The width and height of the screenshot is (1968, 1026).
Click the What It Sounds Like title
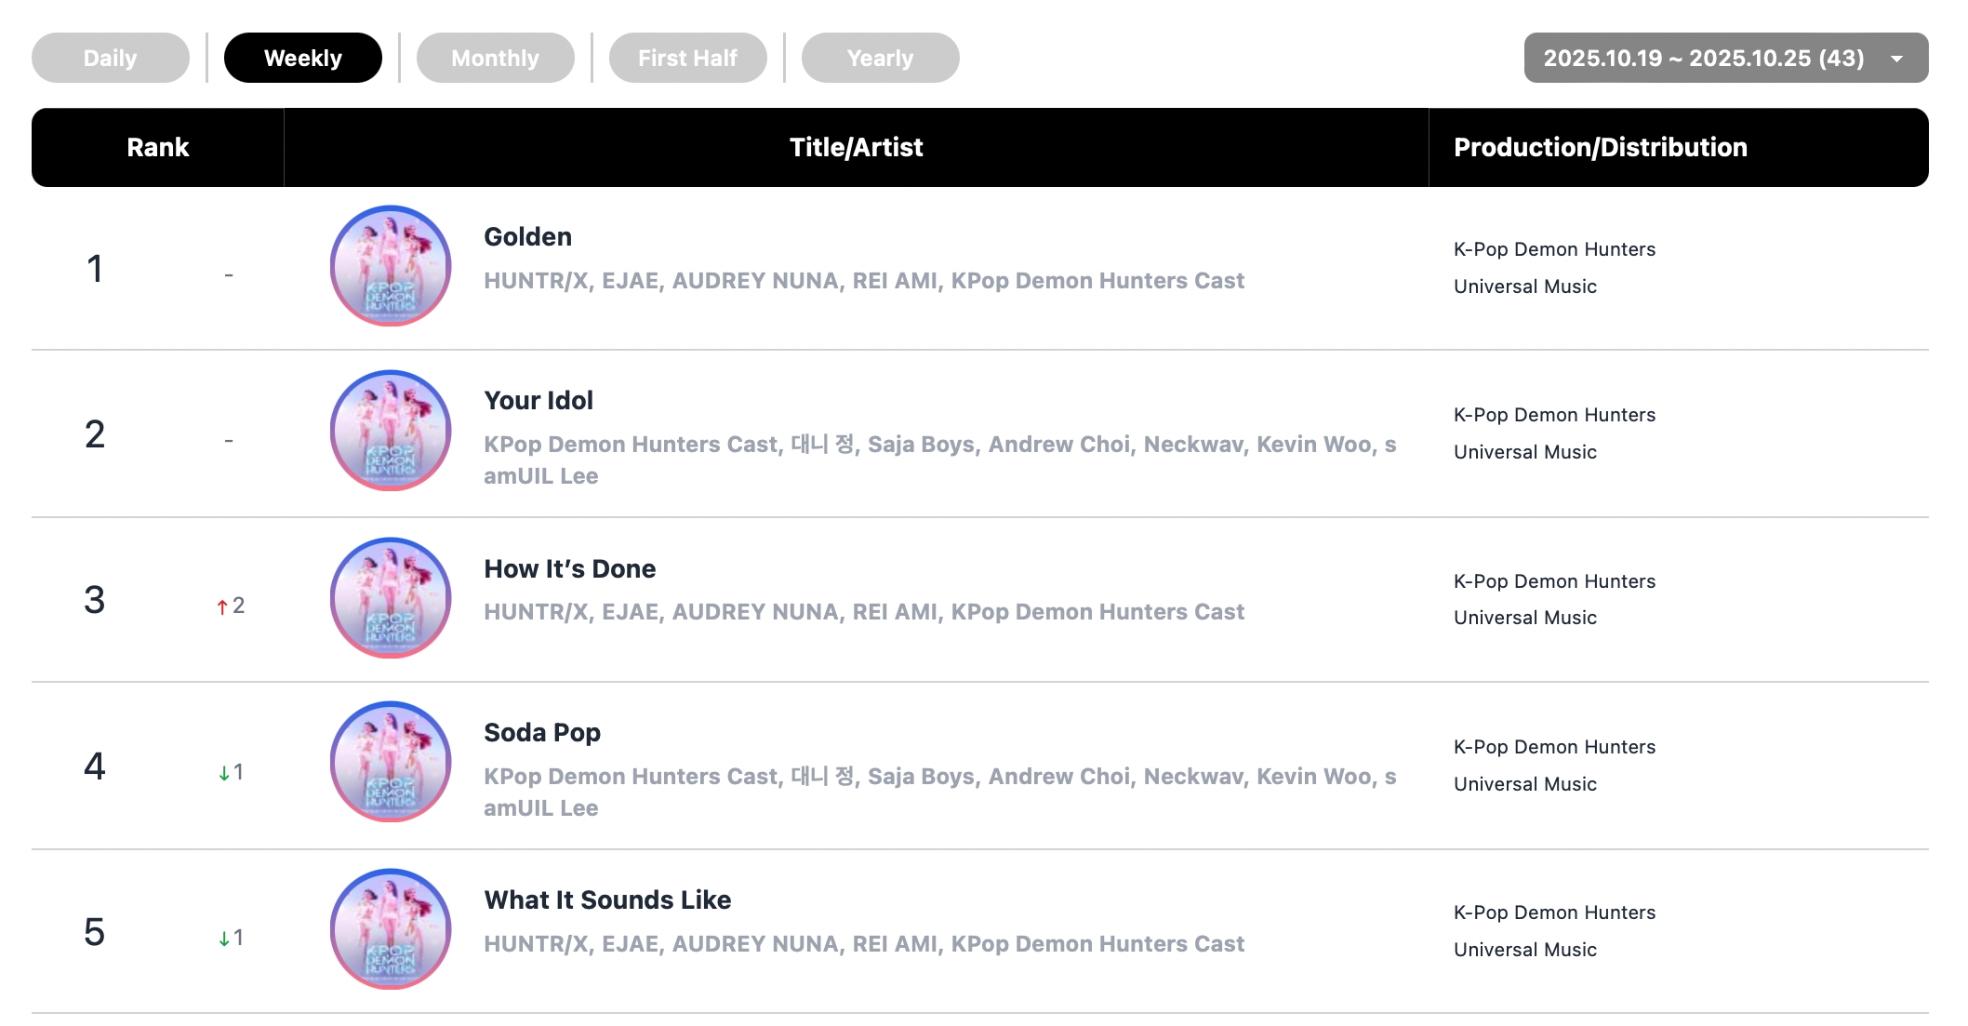(606, 899)
